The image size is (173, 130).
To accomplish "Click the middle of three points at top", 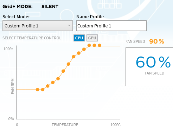I will pos(94,45).
